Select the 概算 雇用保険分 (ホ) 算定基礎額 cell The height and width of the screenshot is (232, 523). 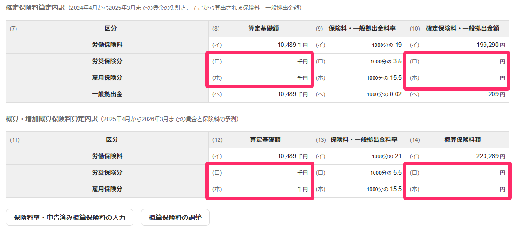tap(260, 189)
